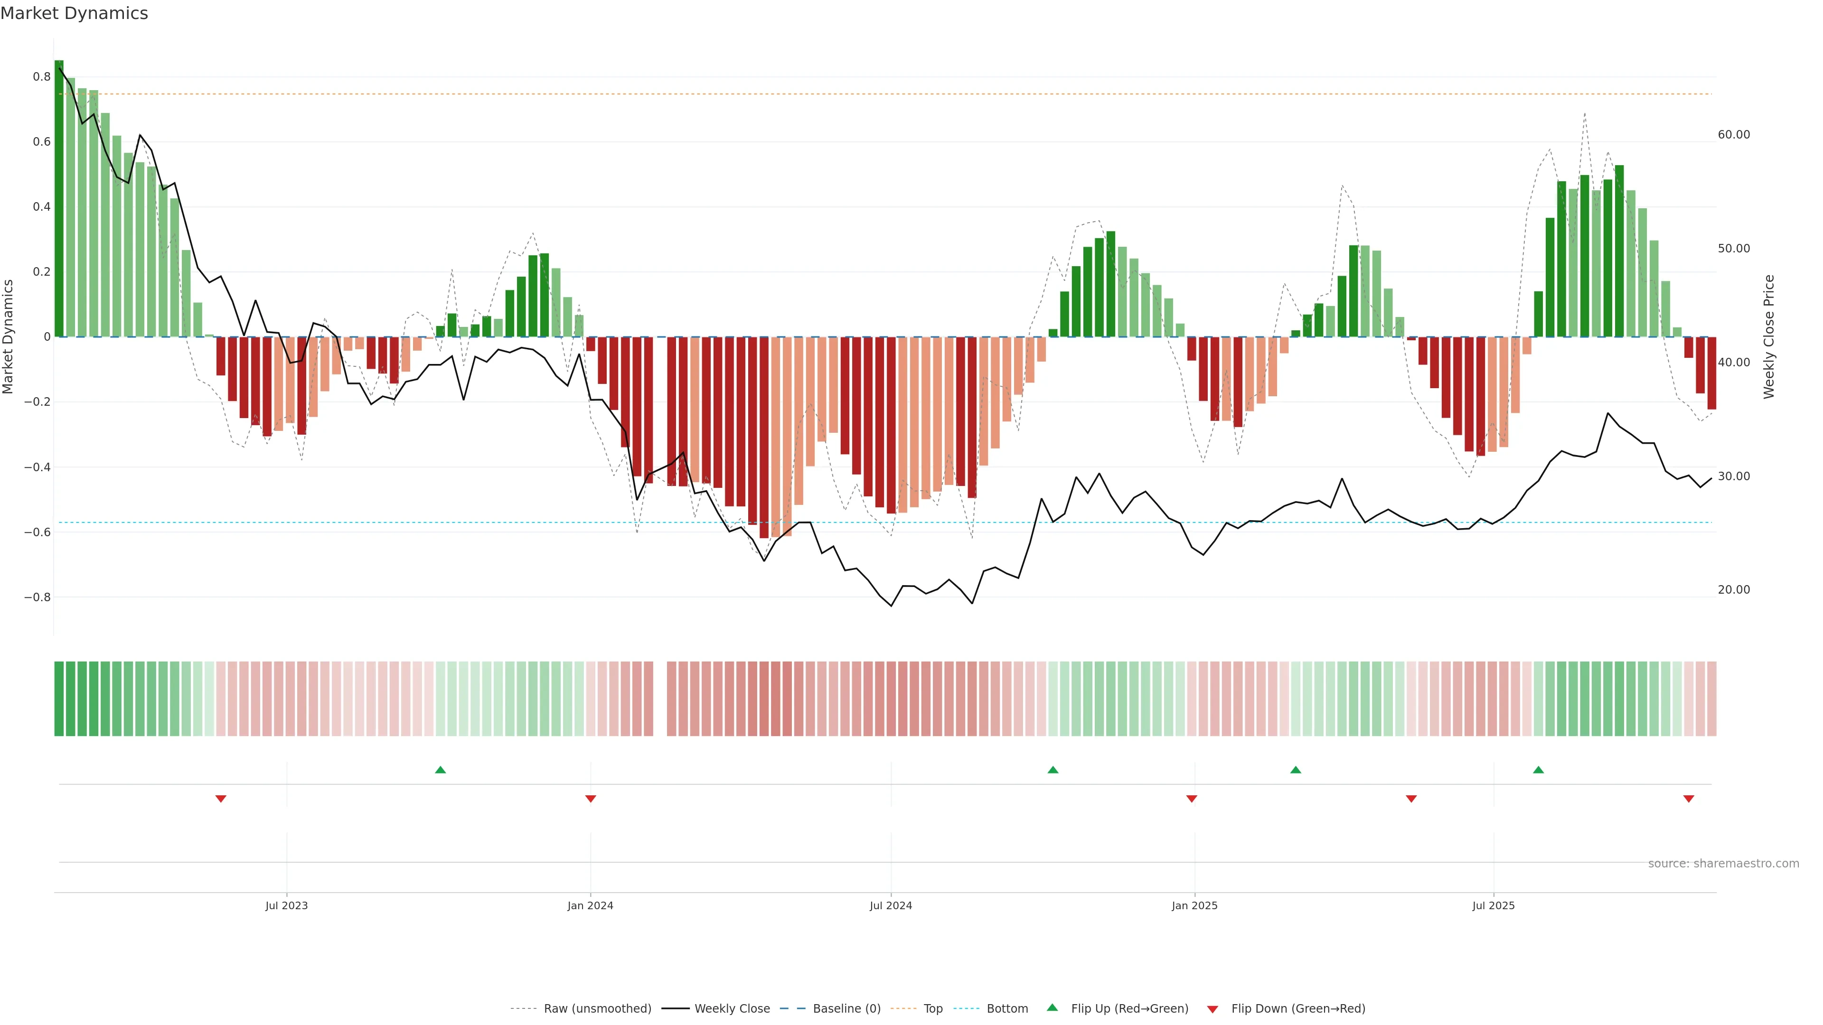Screen dimensions: 1823x1025
Task: Click the Market Dynamics chart title
Action: click(75, 13)
